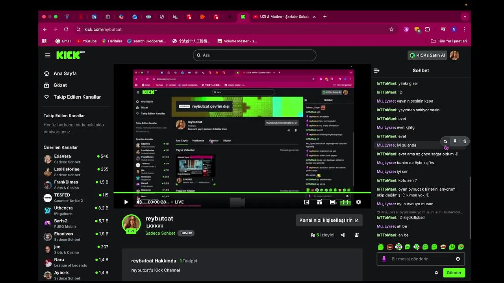504x283 pixels.
Task: Collapse the Sohbet chat panel icon
Action: click(x=377, y=70)
